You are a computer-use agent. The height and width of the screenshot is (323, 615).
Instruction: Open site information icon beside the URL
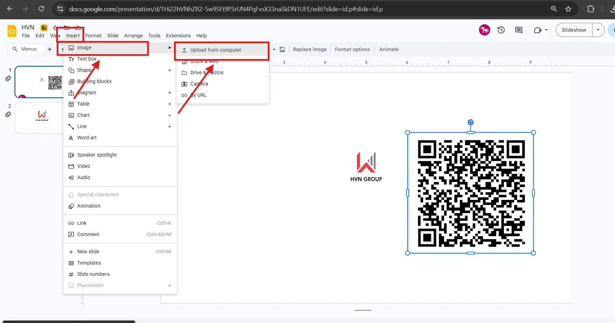(x=60, y=9)
